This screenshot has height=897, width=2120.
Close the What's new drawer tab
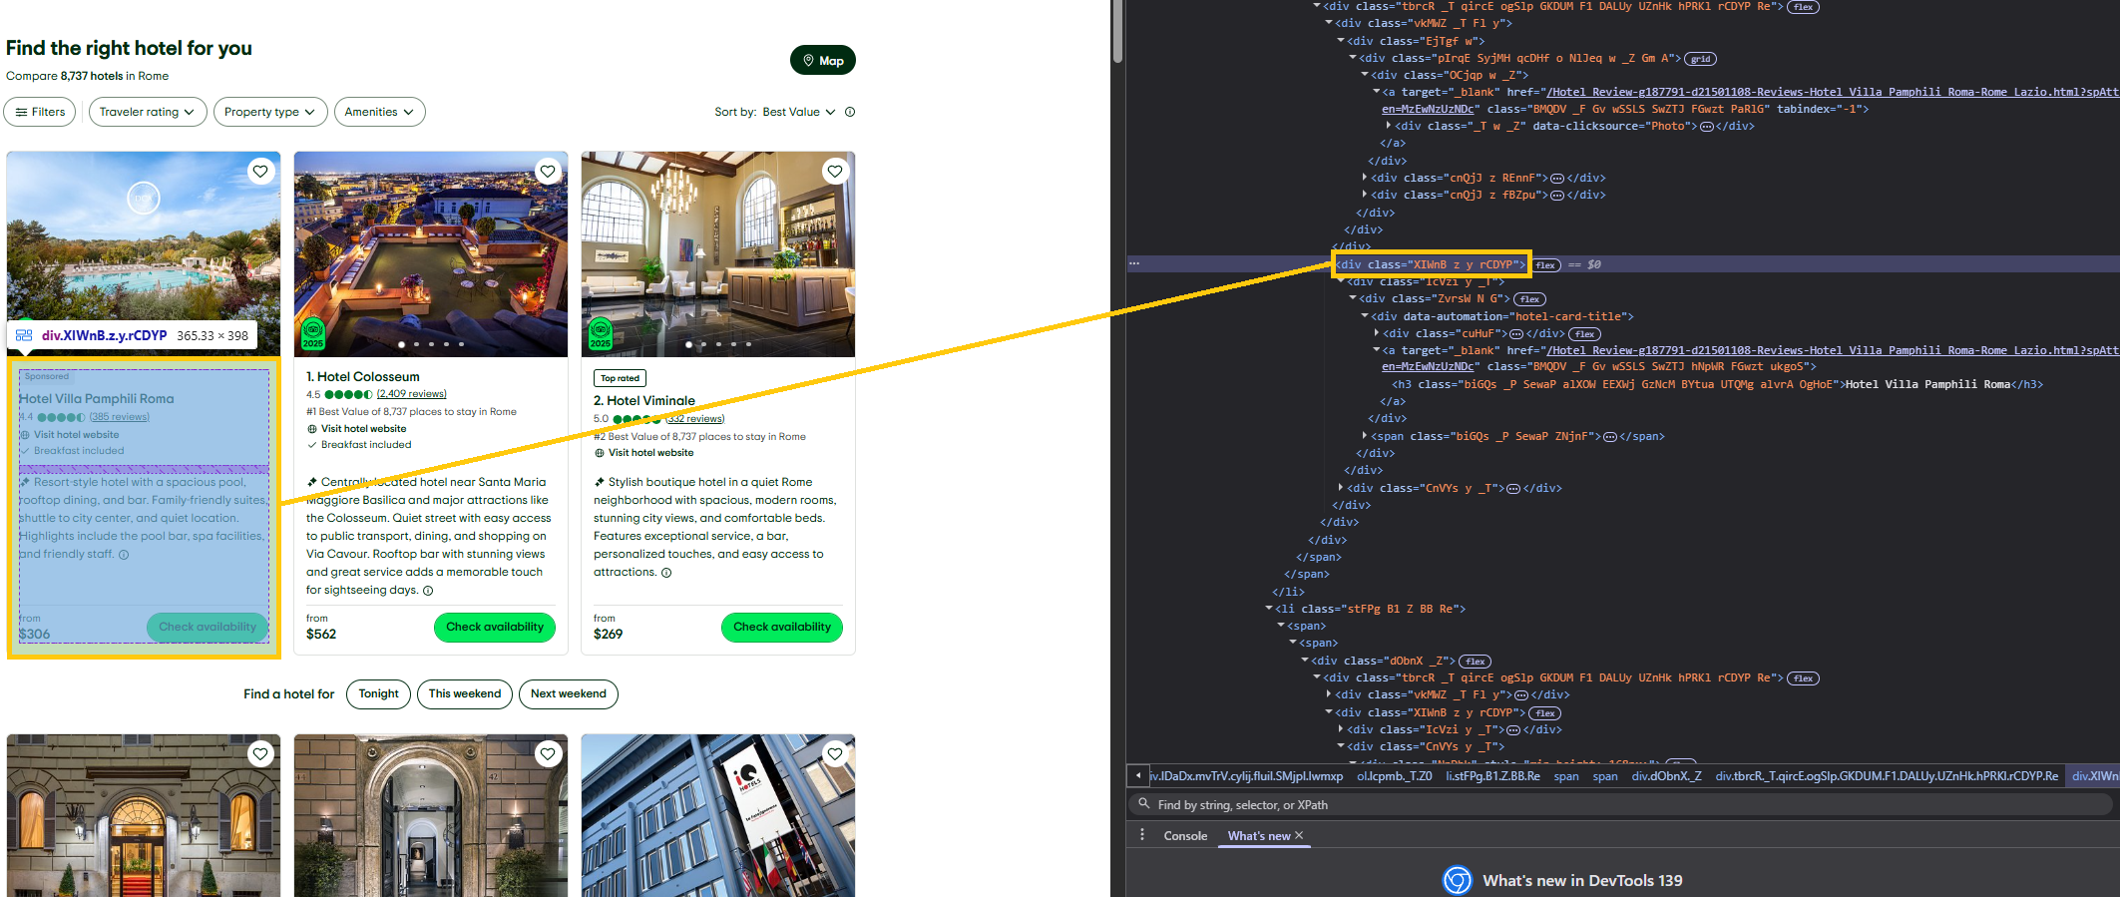pyautogui.click(x=1299, y=836)
